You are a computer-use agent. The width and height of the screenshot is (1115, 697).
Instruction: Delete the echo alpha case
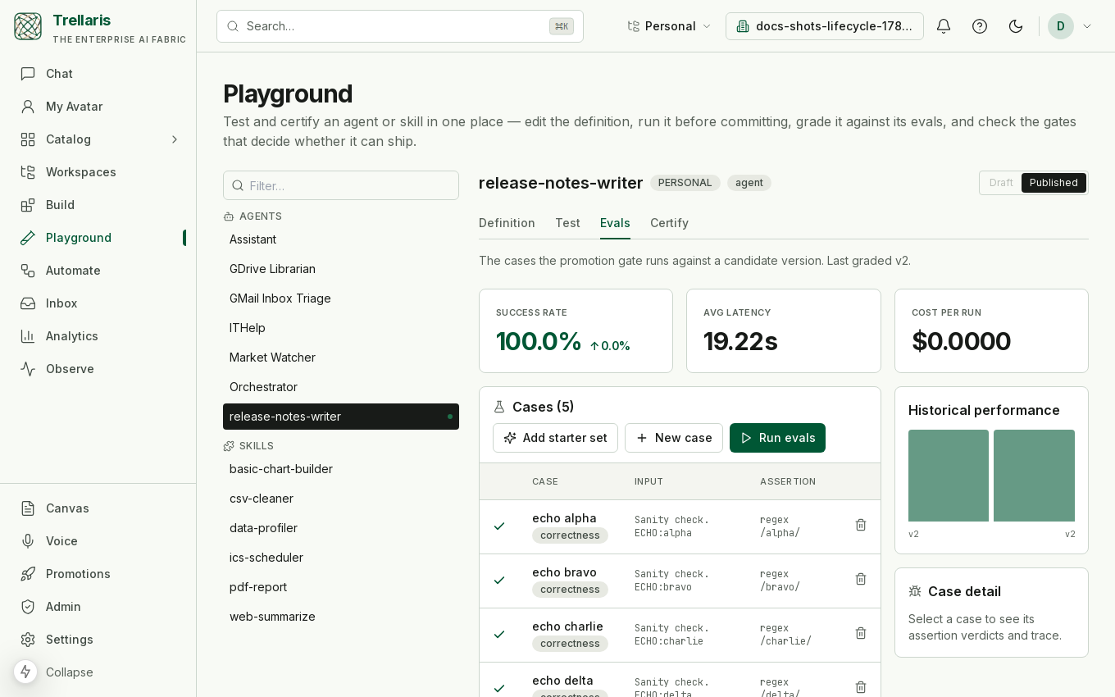pos(861,525)
